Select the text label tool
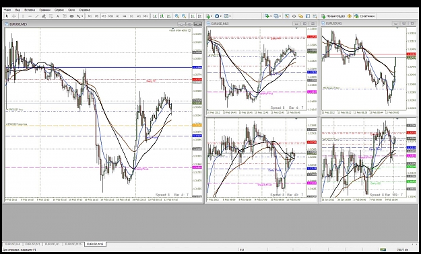The width and height of the screenshot is (421, 254). 65,16
